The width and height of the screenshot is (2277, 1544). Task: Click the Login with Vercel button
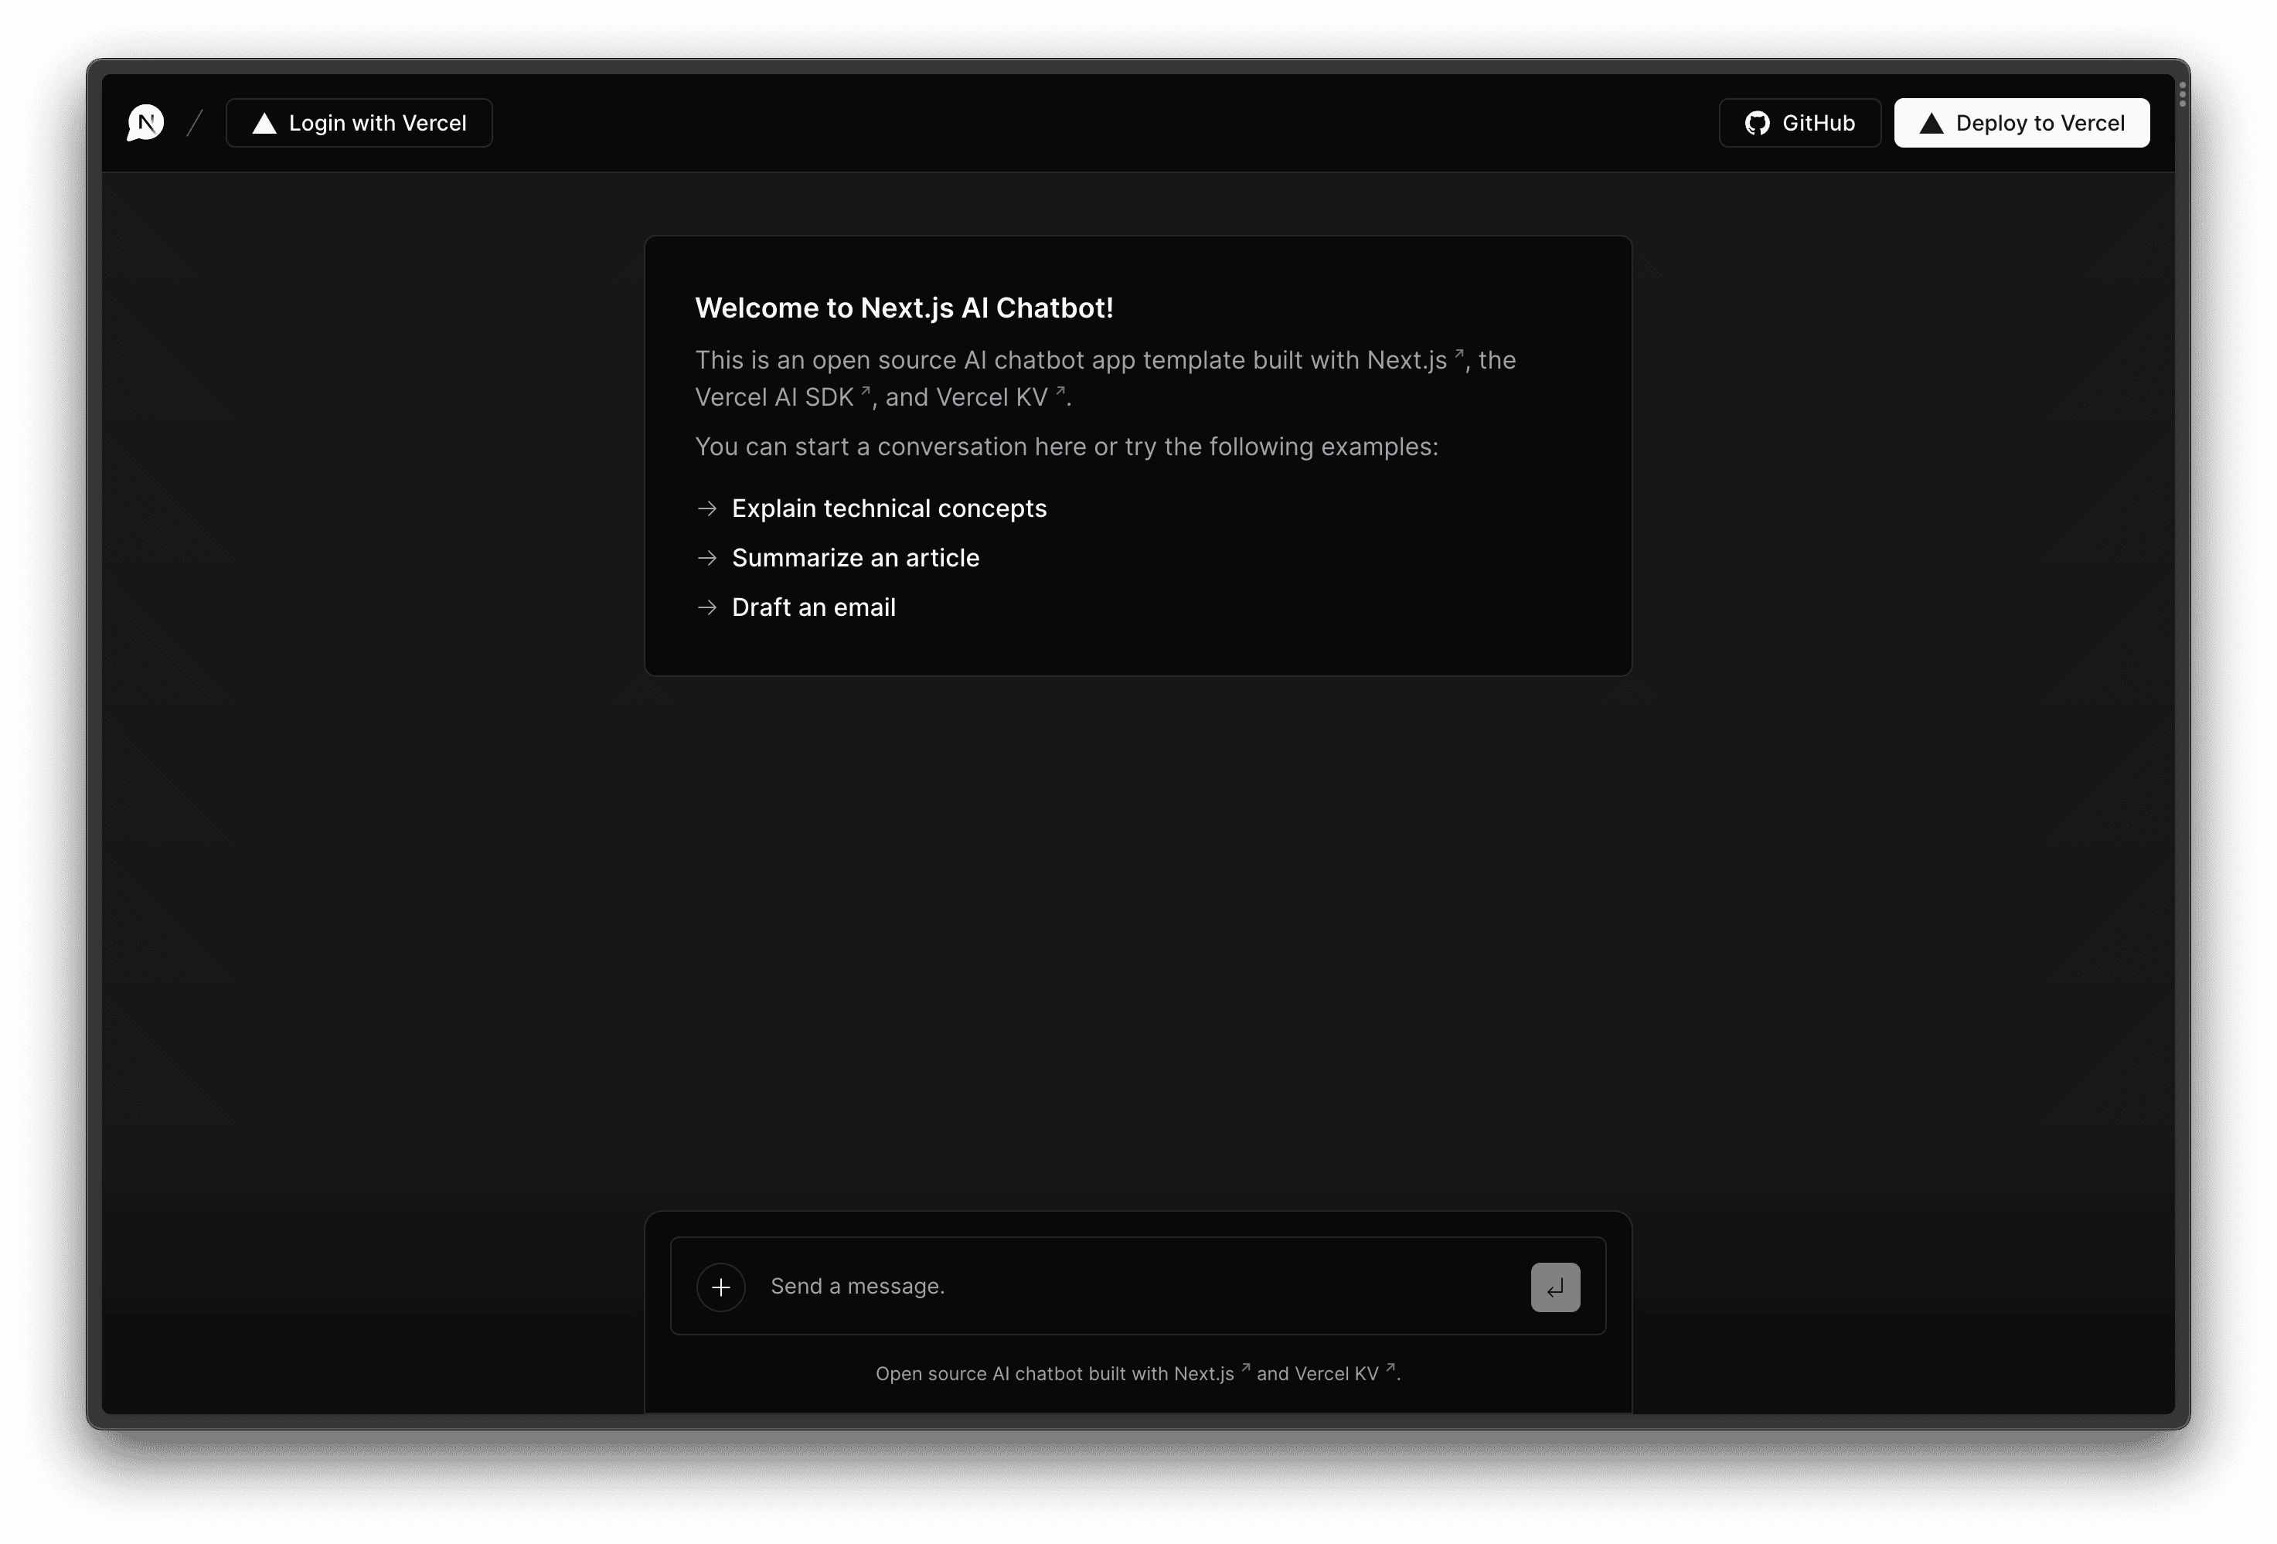click(x=359, y=122)
